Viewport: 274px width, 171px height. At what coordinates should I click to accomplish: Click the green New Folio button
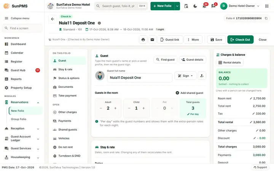162,6
